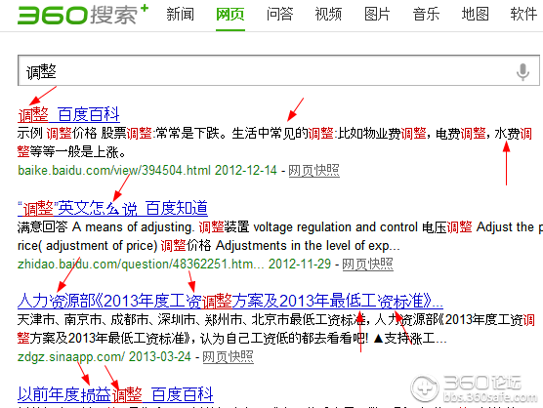Image resolution: width=543 pixels, height=408 pixels.
Task: Switch to the 地图 tab
Action: coord(475,15)
